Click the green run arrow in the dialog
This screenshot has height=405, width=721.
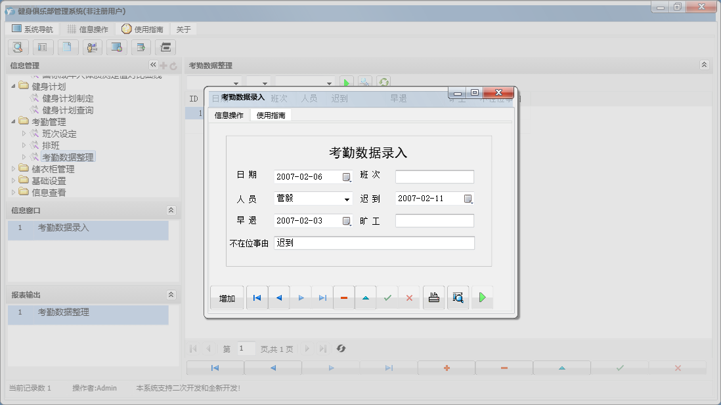click(x=483, y=297)
